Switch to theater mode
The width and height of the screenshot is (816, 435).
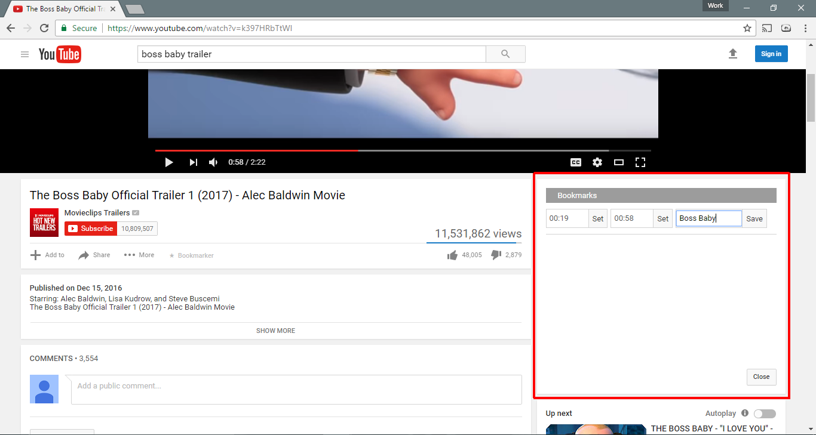[619, 162]
